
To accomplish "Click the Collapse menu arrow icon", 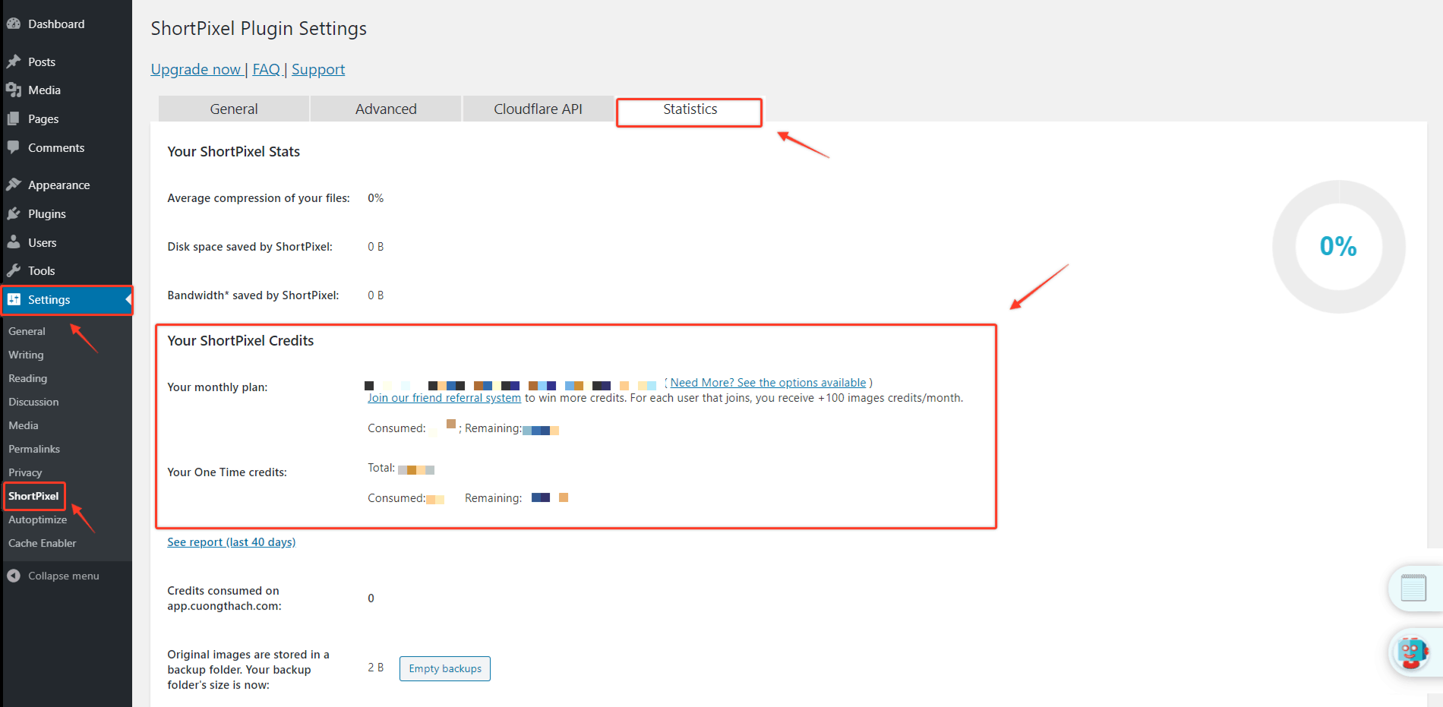I will [14, 576].
